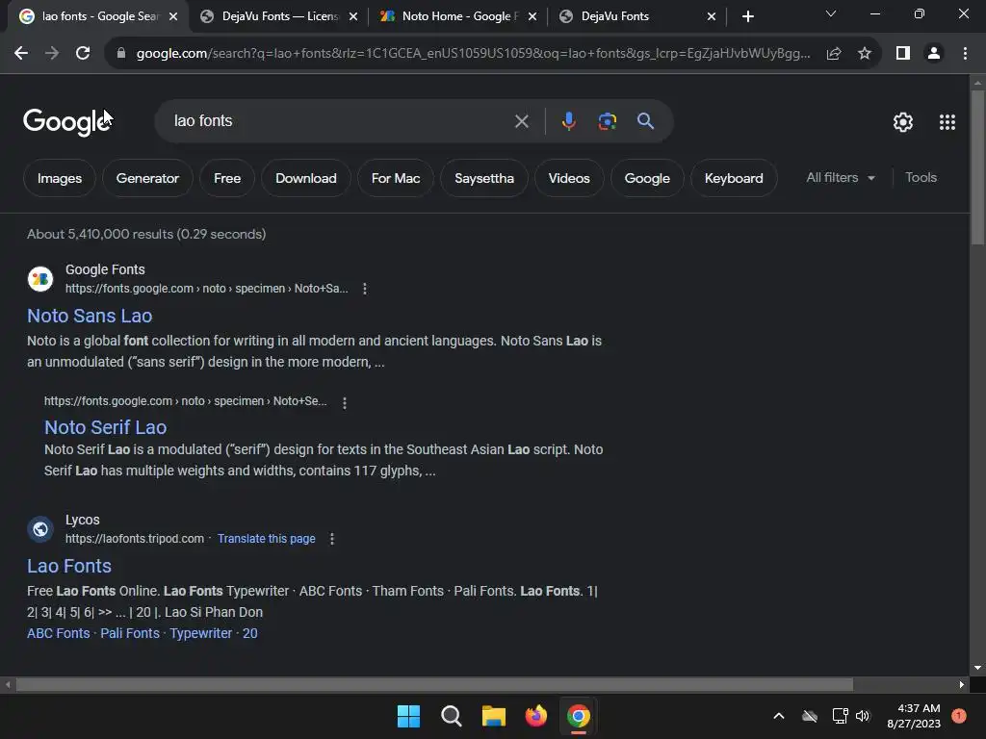Reload the Google search page
Viewport: 986px width, 739px height.
(83, 54)
